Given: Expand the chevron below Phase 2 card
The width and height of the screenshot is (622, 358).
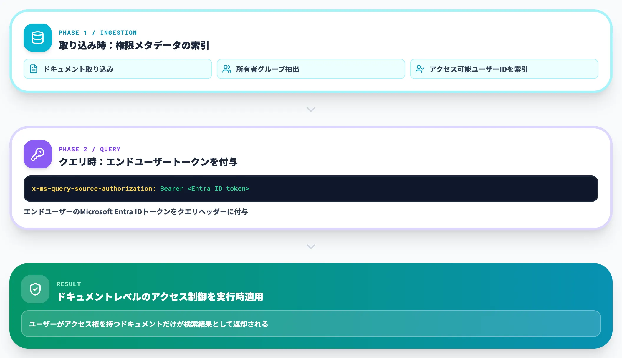Looking at the screenshot, I should click(311, 246).
